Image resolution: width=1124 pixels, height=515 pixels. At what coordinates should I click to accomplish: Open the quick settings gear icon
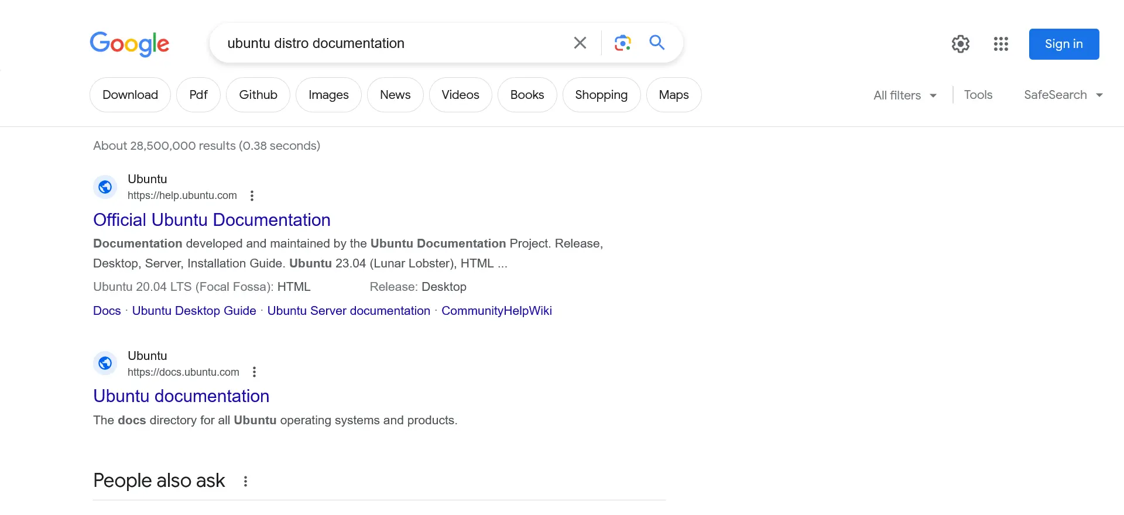961,44
